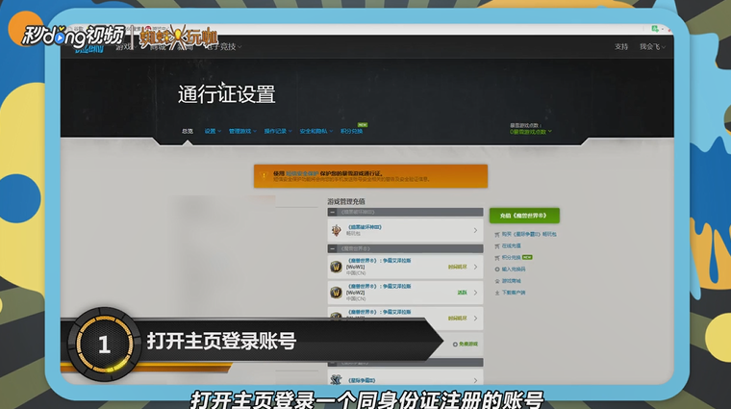Click 时间耗尽 status on WoW1 row

[457, 267]
